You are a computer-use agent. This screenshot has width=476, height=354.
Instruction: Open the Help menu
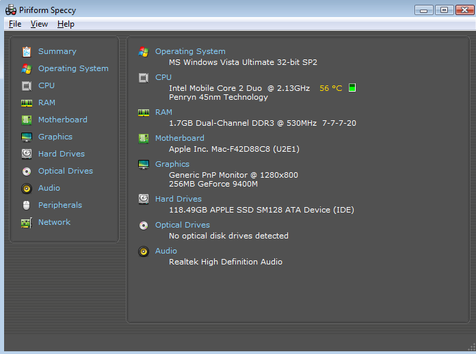coord(66,24)
